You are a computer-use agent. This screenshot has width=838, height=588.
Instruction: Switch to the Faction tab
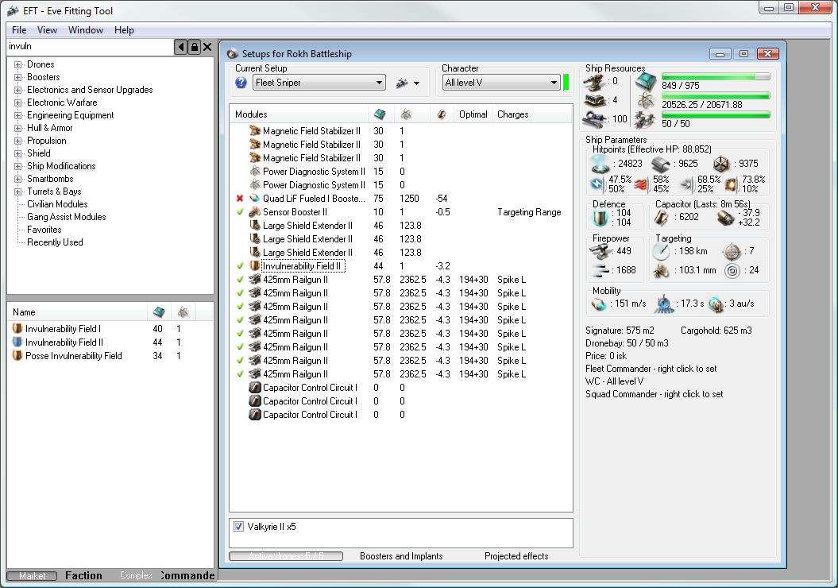(x=83, y=576)
